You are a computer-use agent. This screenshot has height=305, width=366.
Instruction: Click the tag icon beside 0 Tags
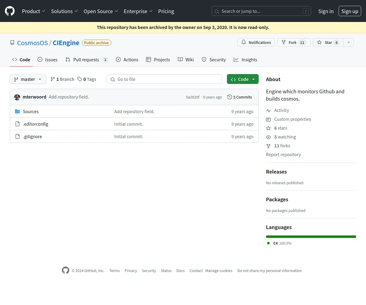(80, 79)
